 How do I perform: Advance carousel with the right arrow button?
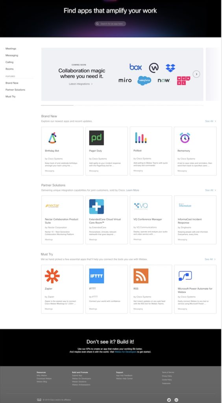[196, 74]
